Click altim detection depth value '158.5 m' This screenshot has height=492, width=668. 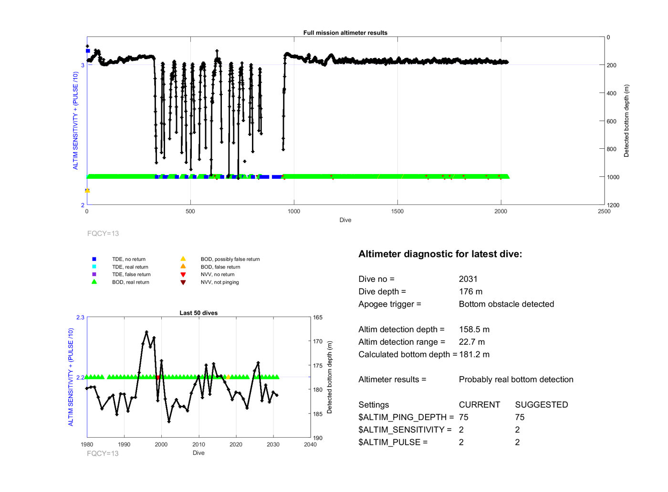click(474, 329)
